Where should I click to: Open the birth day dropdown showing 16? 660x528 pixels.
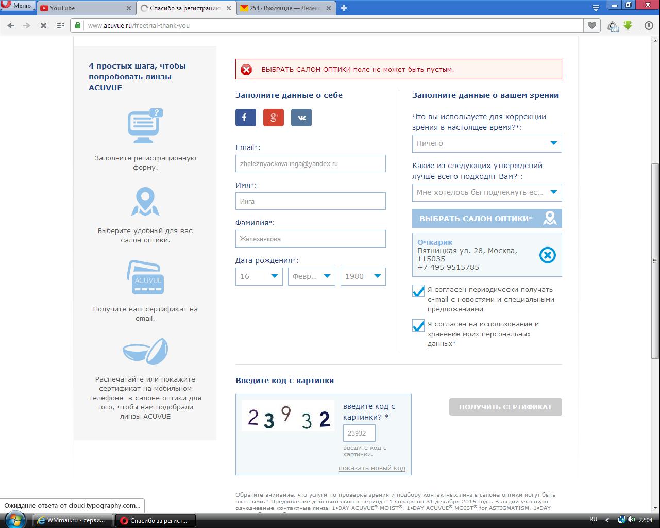(259, 276)
